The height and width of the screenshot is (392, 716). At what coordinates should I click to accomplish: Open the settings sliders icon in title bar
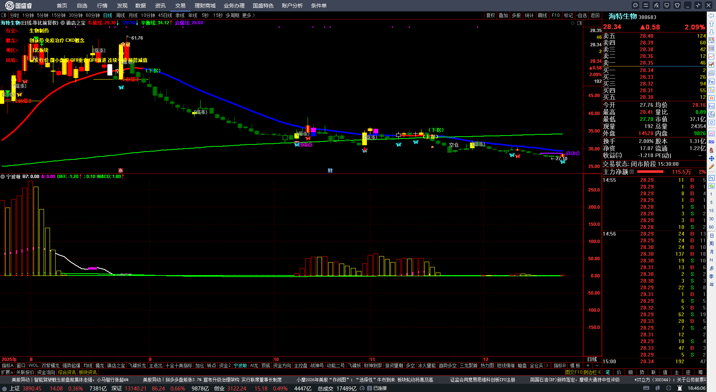(x=646, y=5)
